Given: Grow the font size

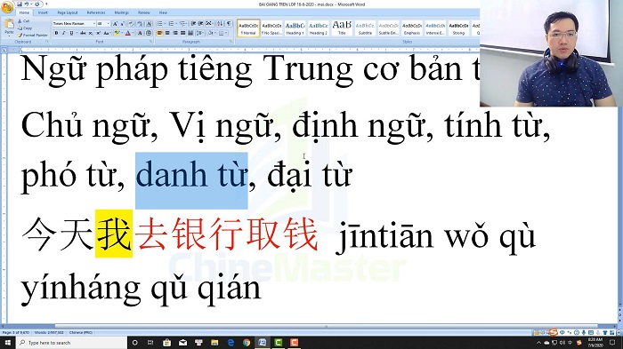Looking at the screenshot, I should pos(115,23).
